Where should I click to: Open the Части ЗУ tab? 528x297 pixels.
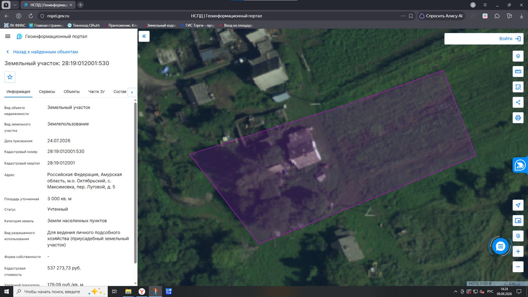coord(96,91)
